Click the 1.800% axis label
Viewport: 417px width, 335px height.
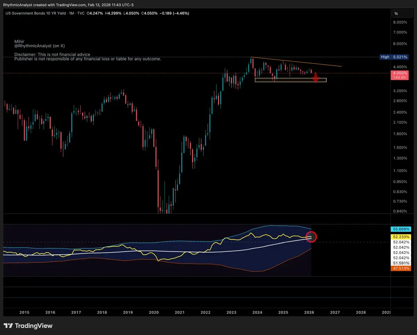pos(400,134)
